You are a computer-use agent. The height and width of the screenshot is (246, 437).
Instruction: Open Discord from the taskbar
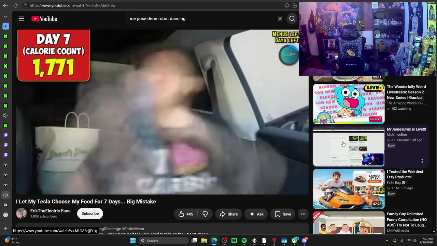304,241
